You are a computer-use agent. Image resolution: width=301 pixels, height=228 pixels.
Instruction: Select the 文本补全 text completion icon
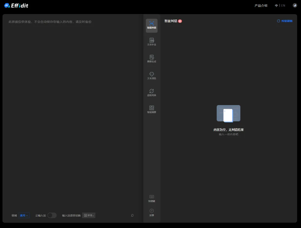pos(152,42)
